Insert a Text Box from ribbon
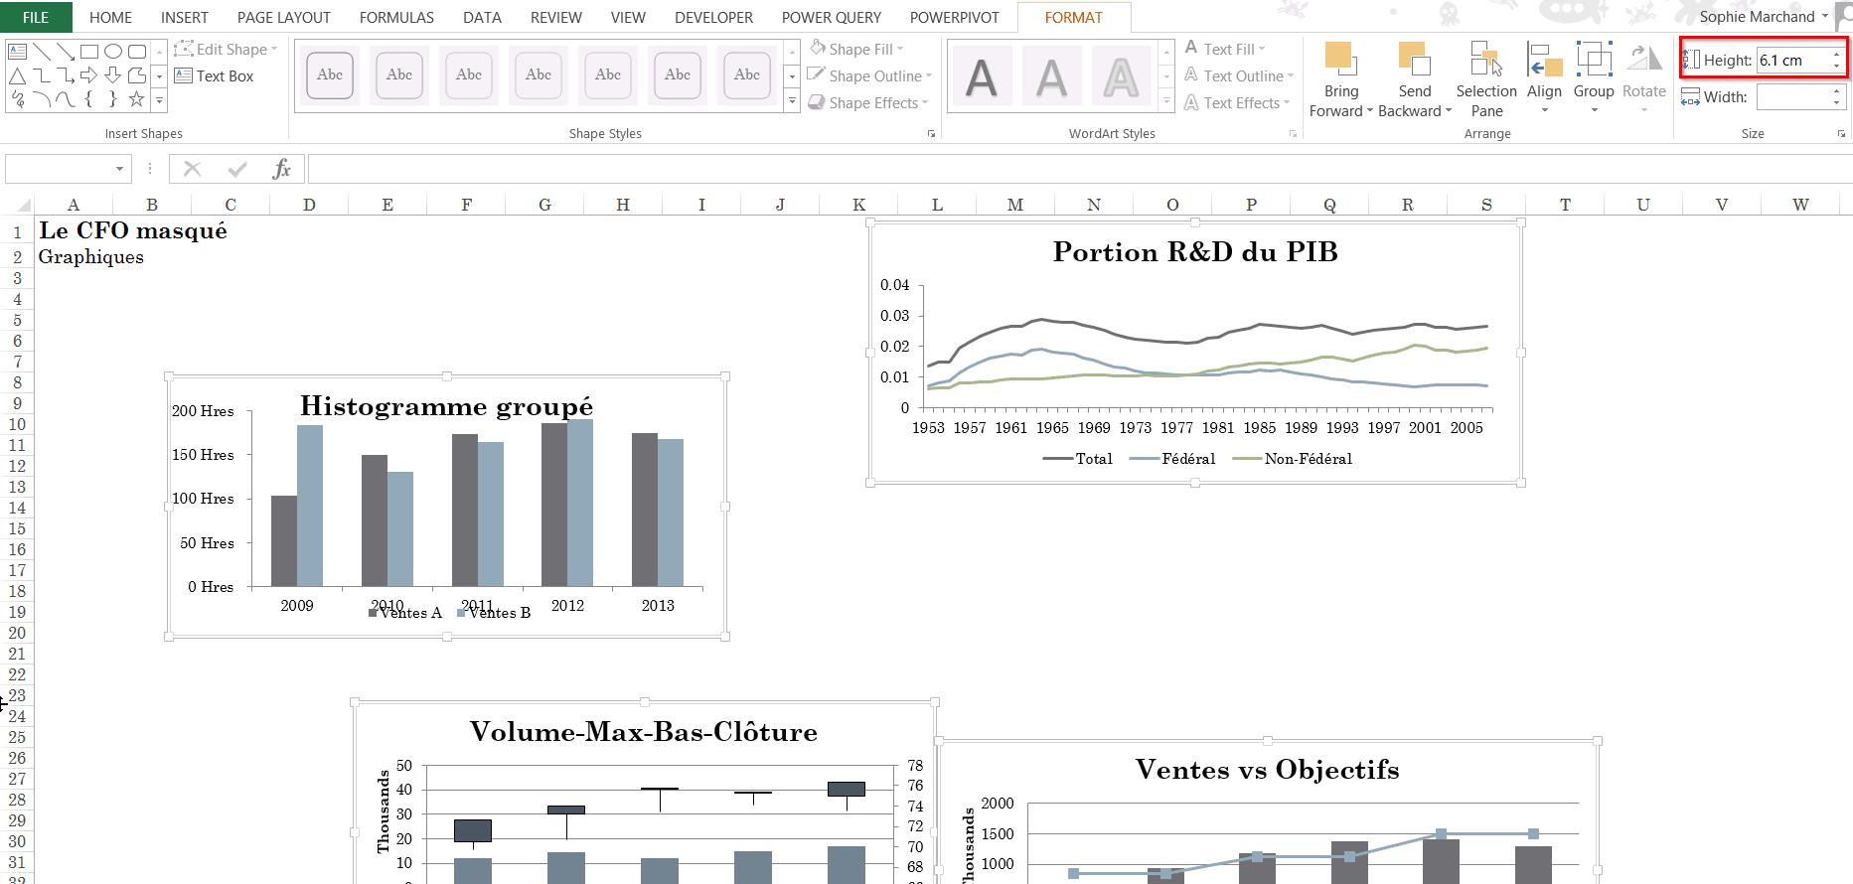Viewport: 1853px width, 884px height. (215, 76)
